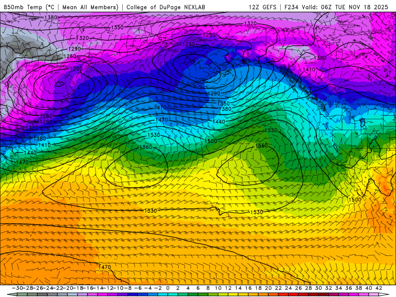Click the positive 20 legend value
The height and width of the screenshot is (297, 396).
click(x=268, y=288)
